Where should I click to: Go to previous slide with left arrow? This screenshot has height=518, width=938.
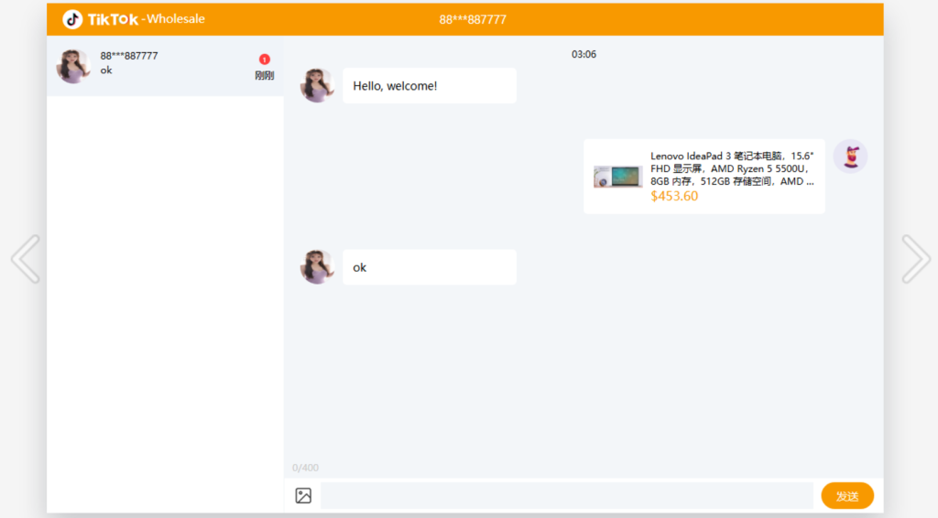point(26,259)
